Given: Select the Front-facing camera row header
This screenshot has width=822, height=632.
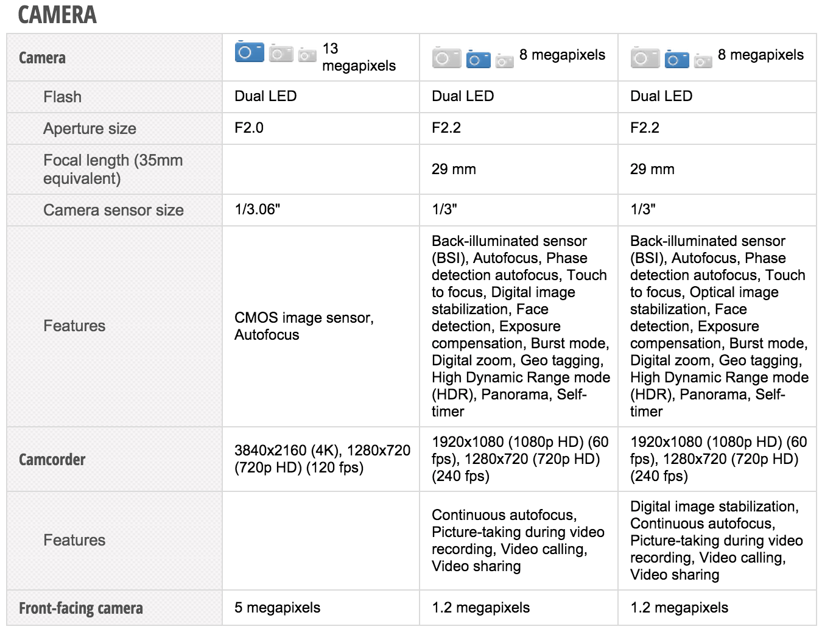Looking at the screenshot, I should (x=80, y=608).
